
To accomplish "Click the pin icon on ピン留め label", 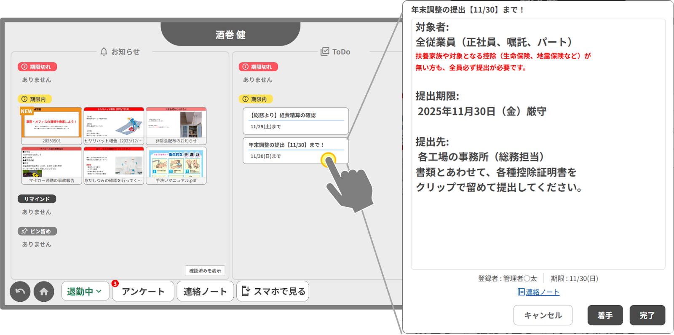I will tap(24, 231).
